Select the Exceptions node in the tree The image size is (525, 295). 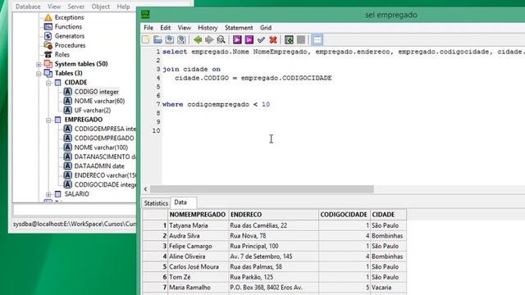tap(69, 17)
